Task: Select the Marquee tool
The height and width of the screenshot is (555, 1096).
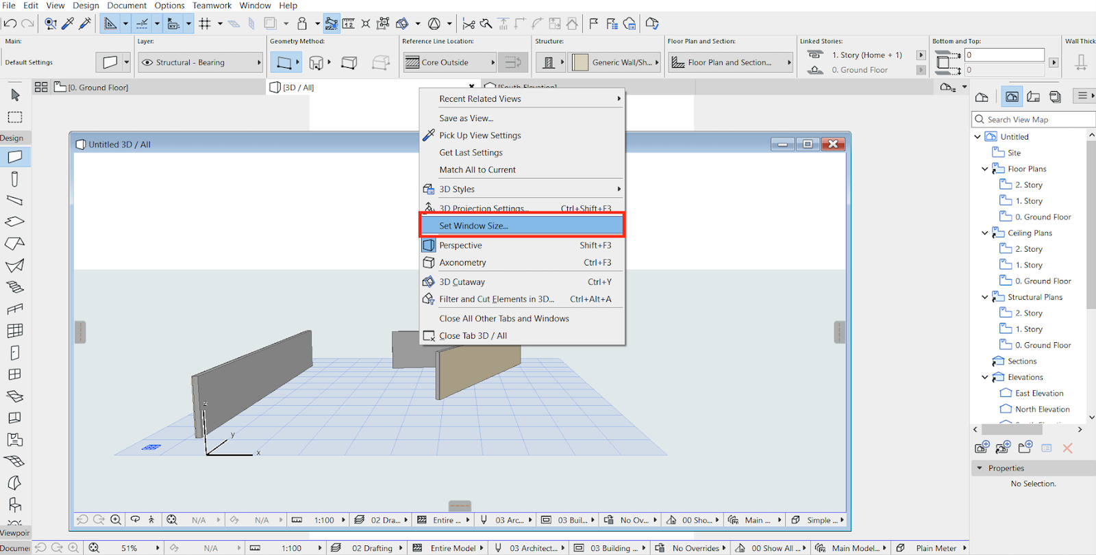Action: pos(15,117)
